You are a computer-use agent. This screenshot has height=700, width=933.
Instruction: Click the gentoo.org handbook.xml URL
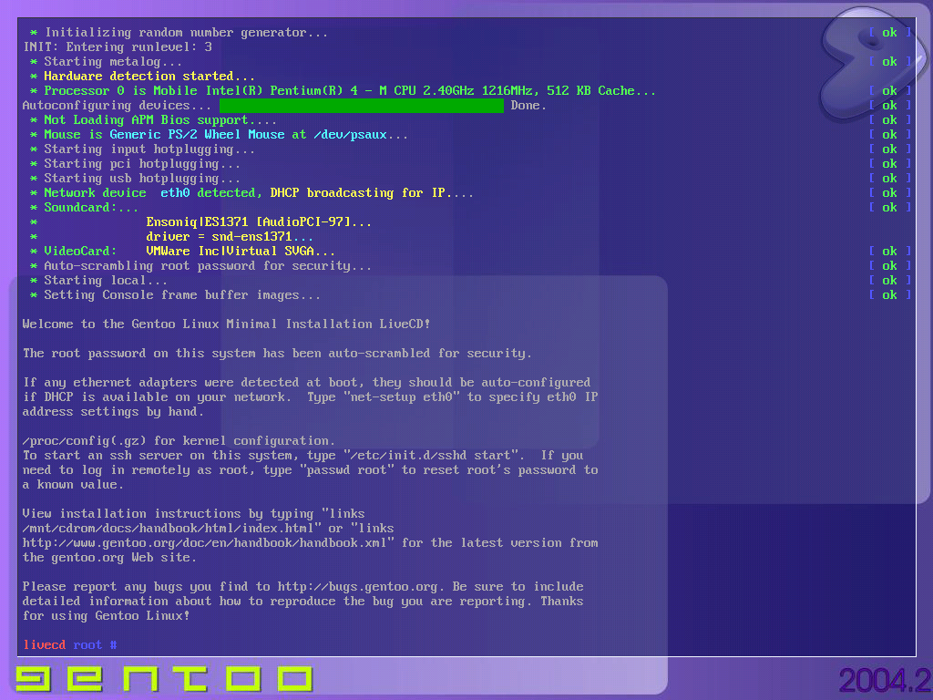point(205,543)
